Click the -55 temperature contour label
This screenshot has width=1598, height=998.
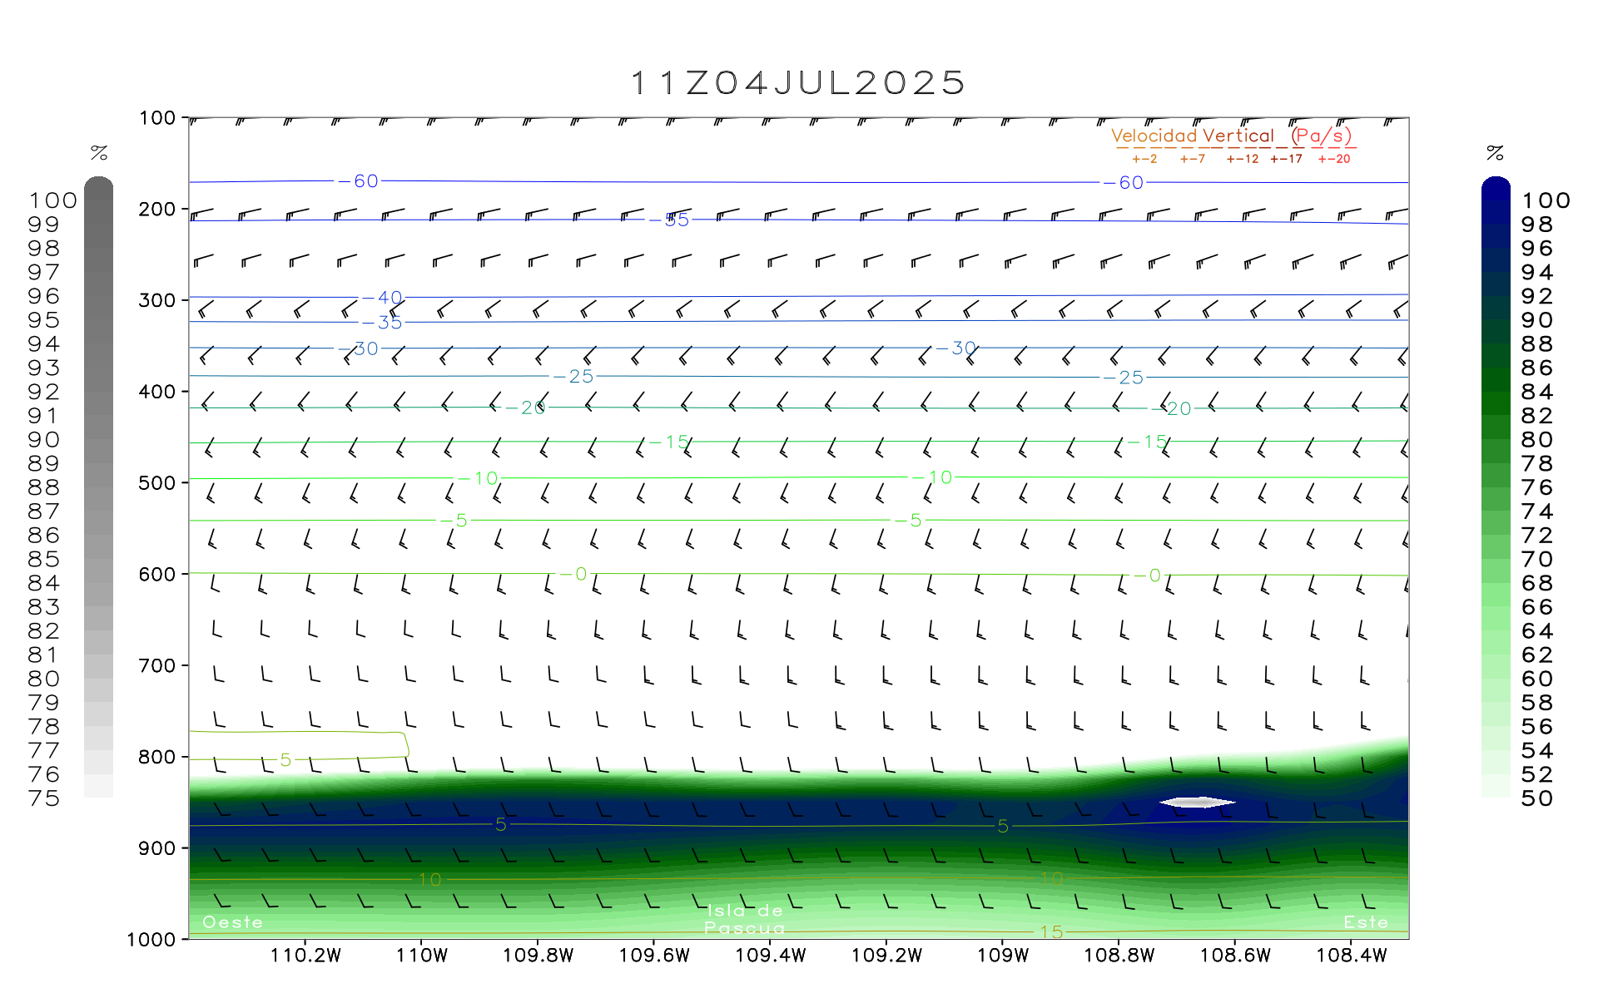[670, 220]
